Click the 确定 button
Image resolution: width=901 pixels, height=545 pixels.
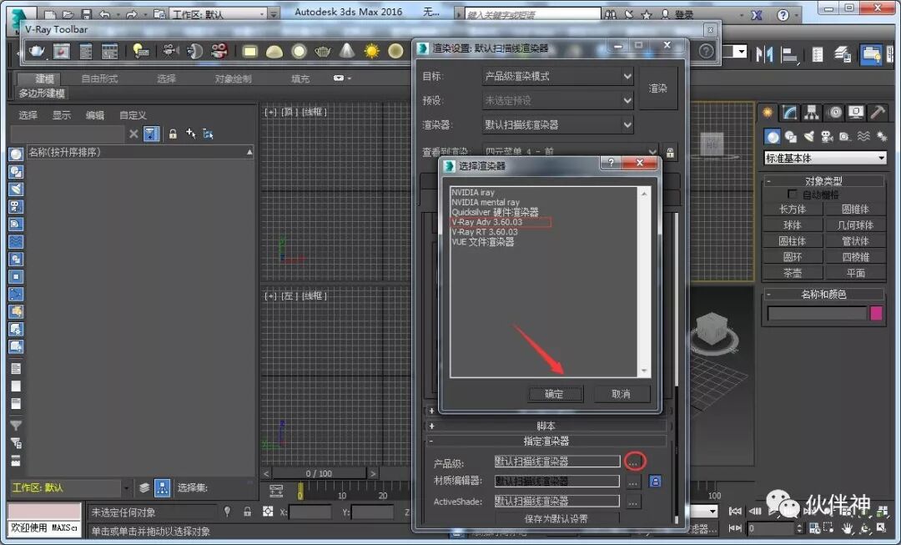click(555, 394)
